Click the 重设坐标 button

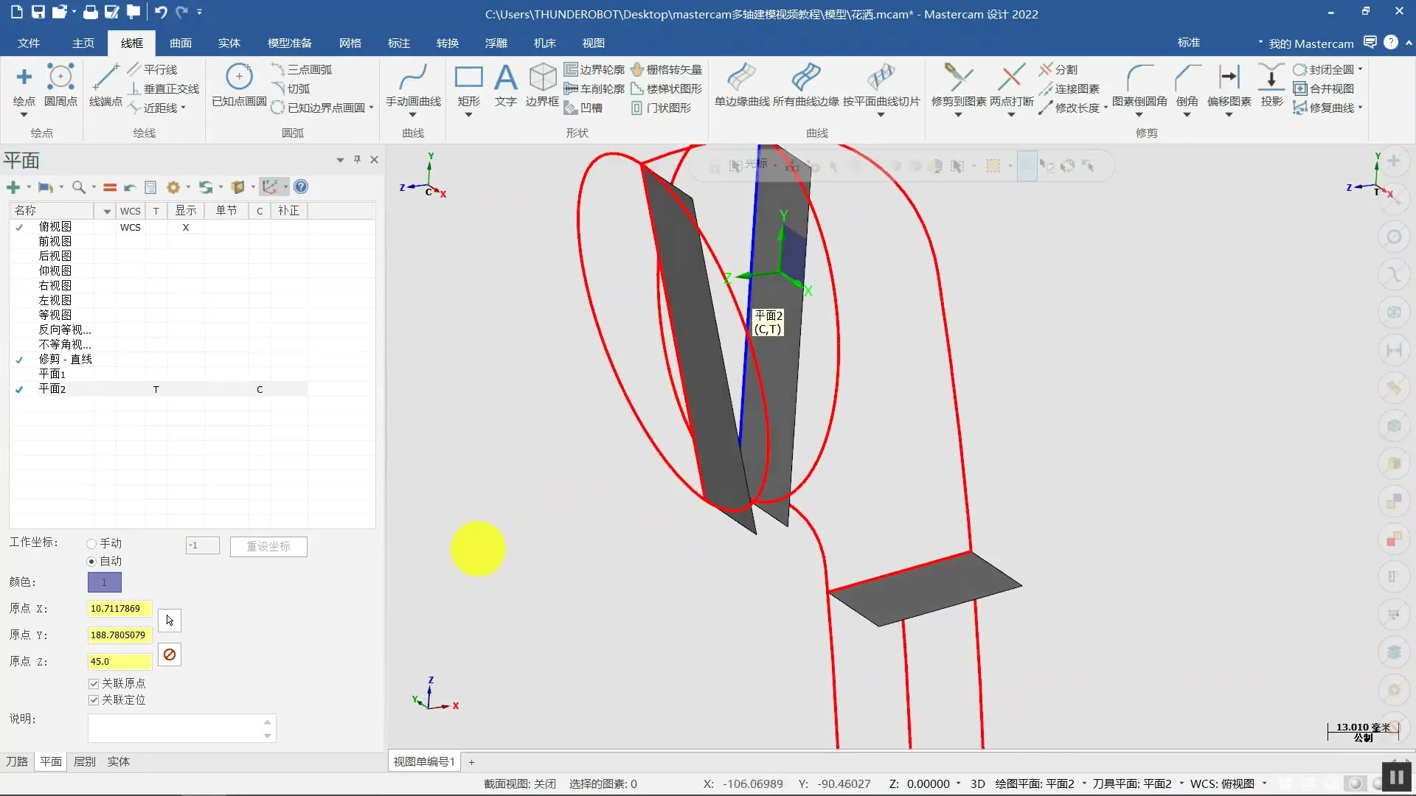point(268,546)
